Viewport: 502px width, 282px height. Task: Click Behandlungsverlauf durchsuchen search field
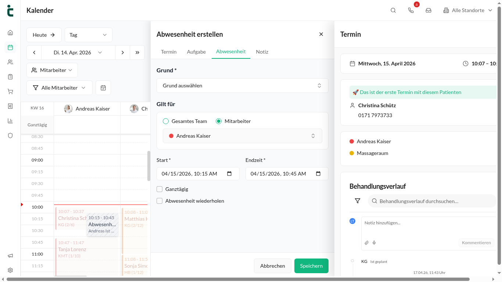click(432, 201)
